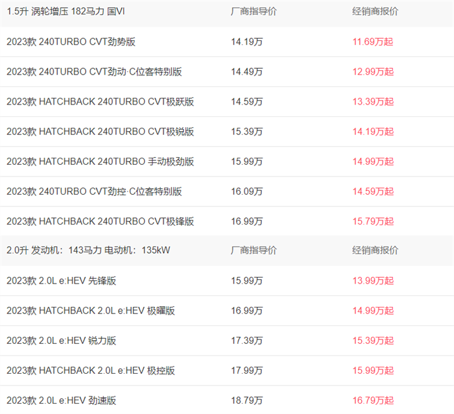Image resolution: width=454 pixels, height=414 pixels.
Task: Click guide price 17.99万
Action: 246,371
